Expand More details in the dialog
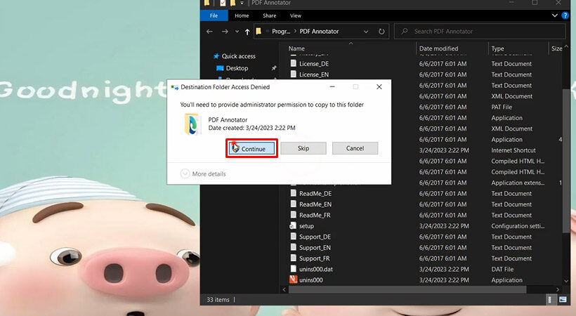This screenshot has height=316, width=576. tap(204, 173)
